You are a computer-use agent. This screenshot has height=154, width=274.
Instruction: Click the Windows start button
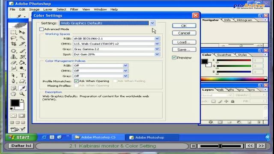pyautogui.click(x=21, y=137)
